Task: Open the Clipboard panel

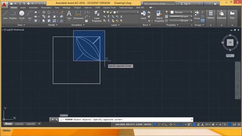Action: (x=222, y=15)
